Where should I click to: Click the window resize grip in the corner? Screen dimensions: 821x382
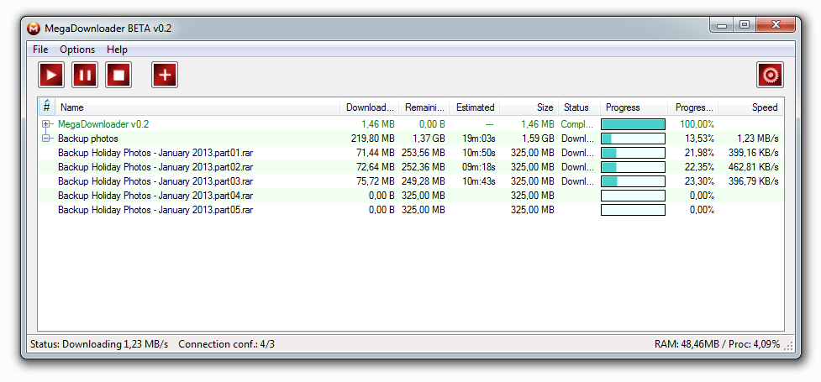coord(790,347)
